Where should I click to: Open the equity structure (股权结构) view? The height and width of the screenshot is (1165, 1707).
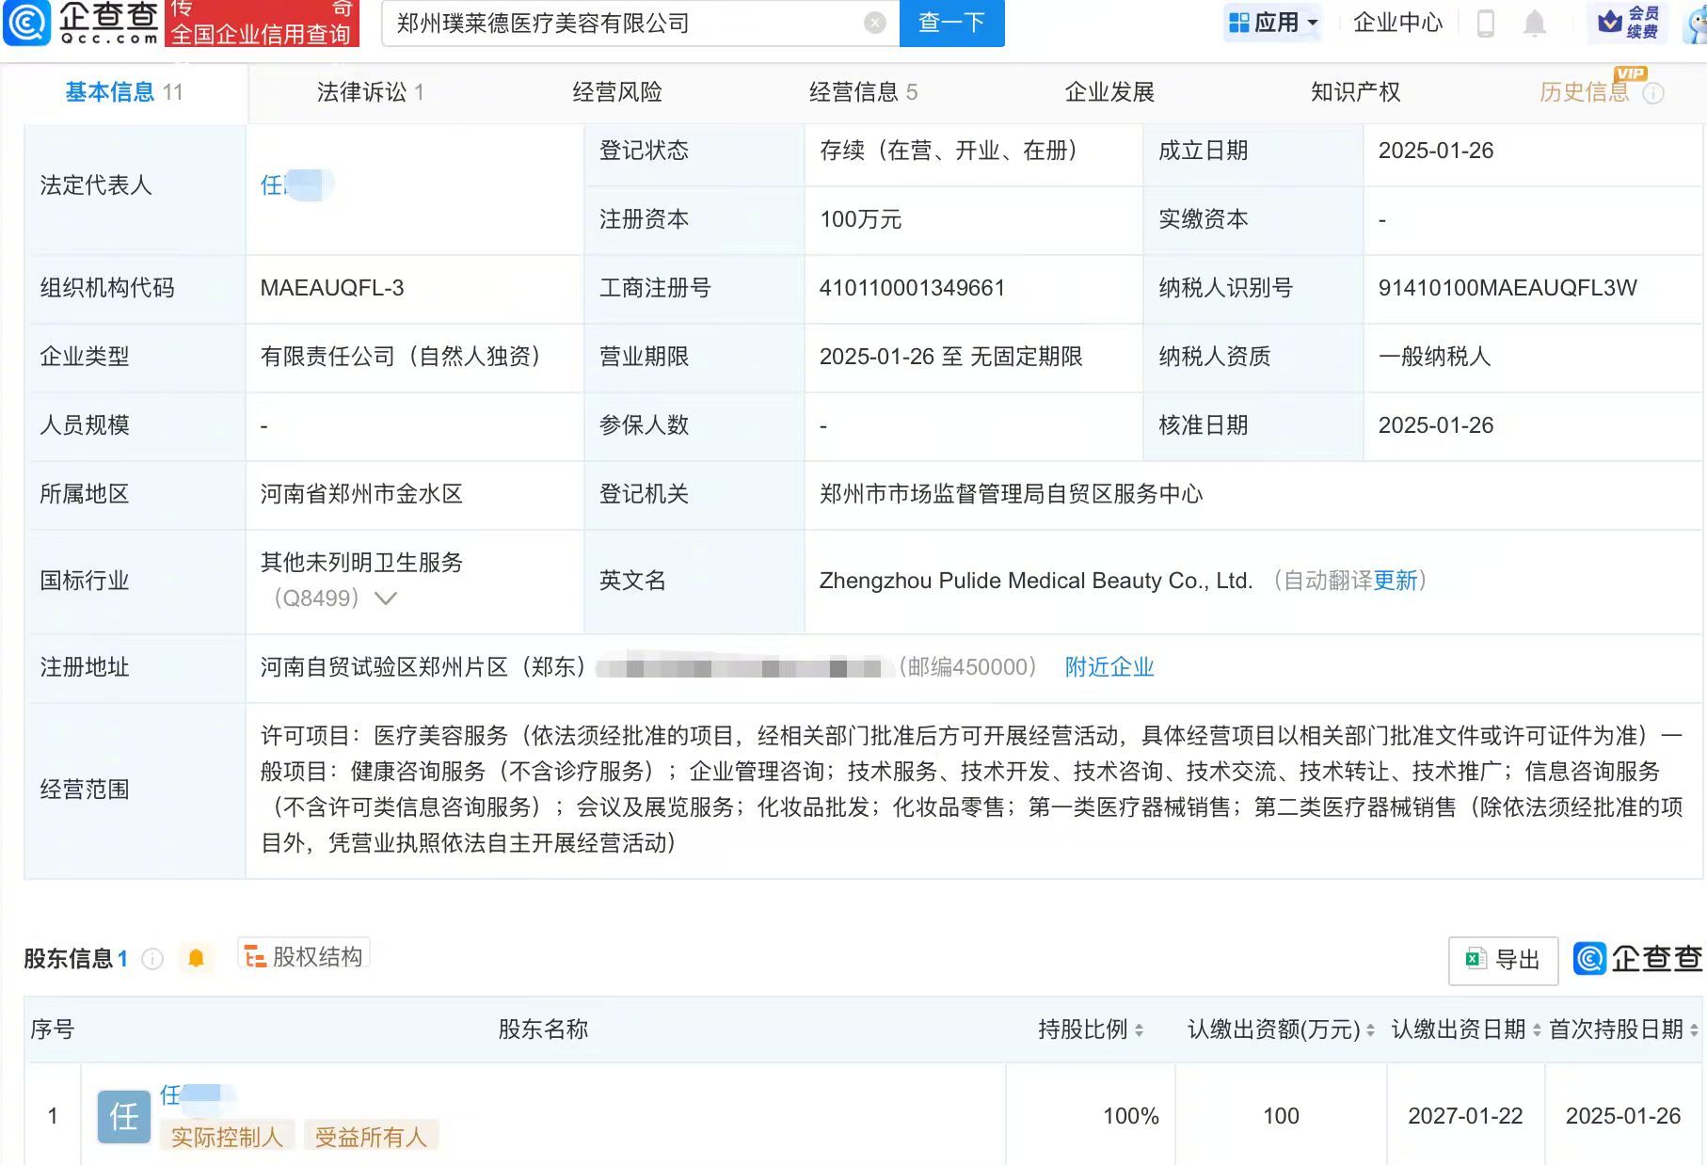pyautogui.click(x=304, y=956)
